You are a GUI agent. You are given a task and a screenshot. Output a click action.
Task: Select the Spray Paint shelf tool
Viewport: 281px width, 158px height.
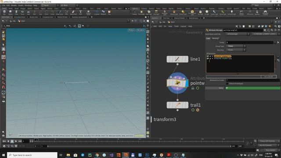click(x=73, y=12)
